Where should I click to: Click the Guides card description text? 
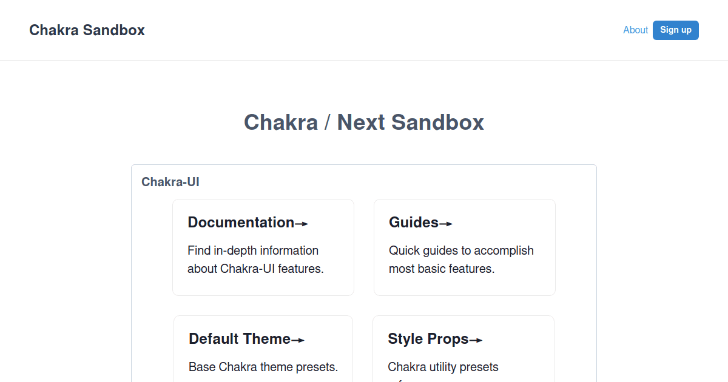tap(461, 259)
